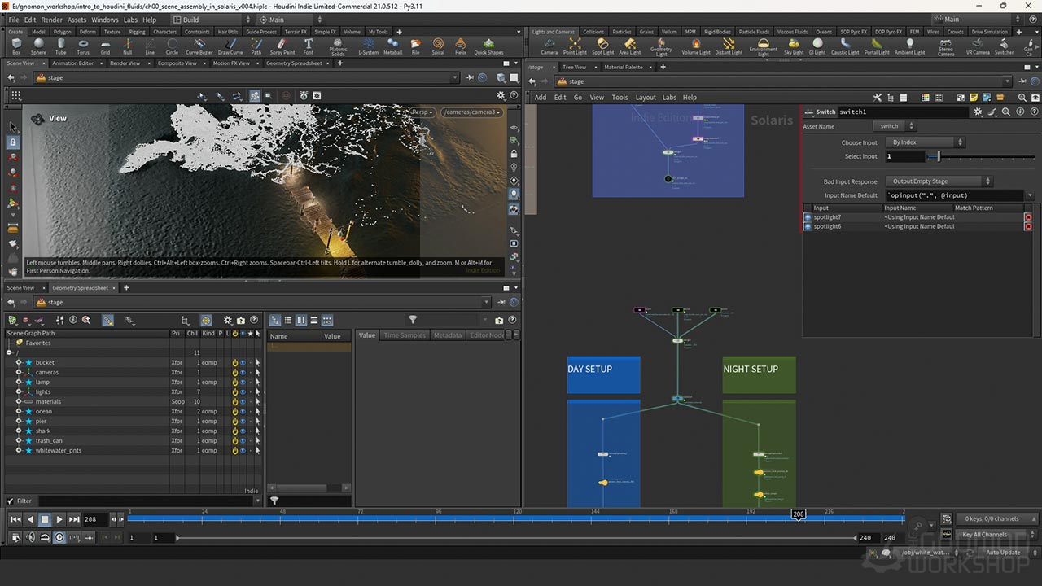Screen dimensions: 1042x586
Task: Click the Auto Update button
Action: click(1003, 553)
